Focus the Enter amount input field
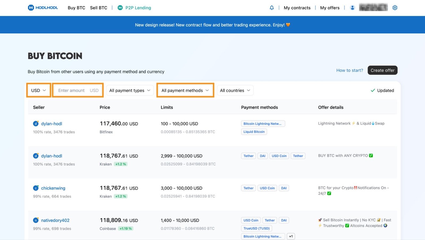The height and width of the screenshot is (240, 425). [78, 90]
